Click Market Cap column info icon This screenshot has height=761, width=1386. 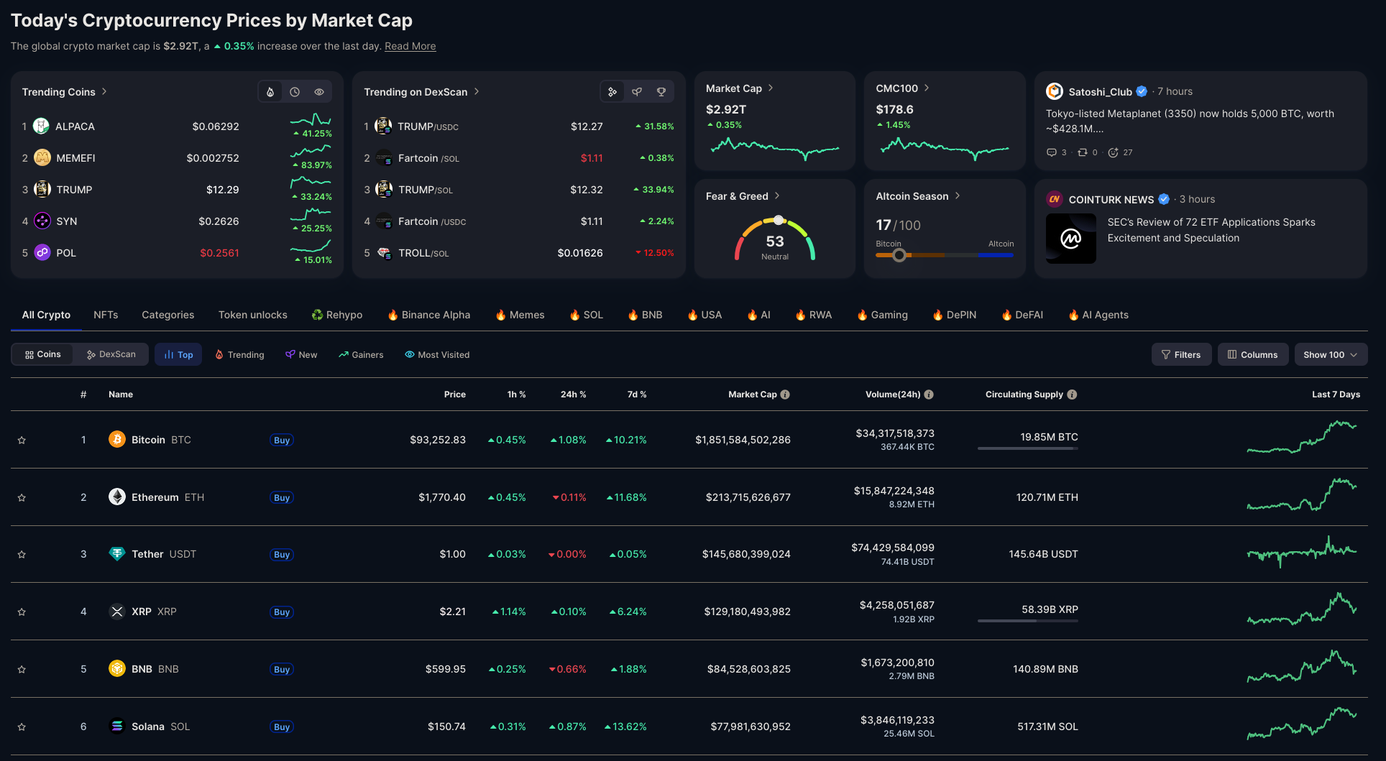(785, 395)
